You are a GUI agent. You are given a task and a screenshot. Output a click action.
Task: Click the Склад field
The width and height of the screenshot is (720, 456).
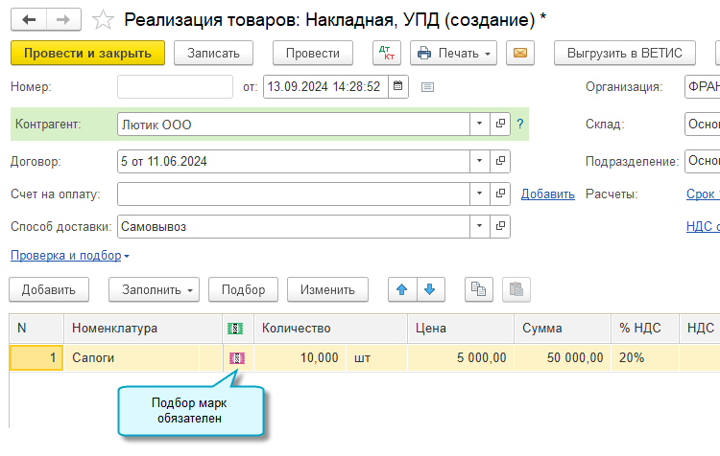703,124
